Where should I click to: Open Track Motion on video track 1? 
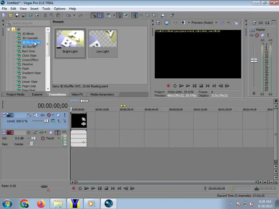tap(36, 115)
